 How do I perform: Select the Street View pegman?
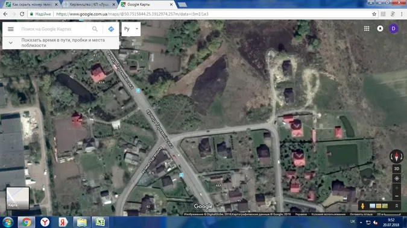click(x=362, y=206)
